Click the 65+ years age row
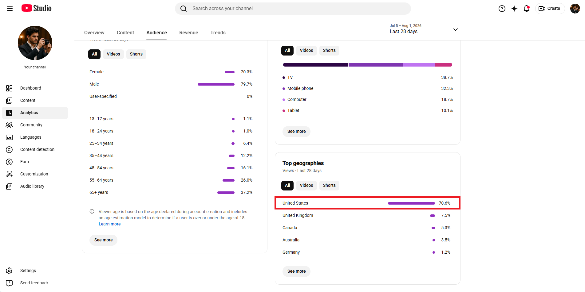This screenshot has height=292, width=585. [x=171, y=193]
